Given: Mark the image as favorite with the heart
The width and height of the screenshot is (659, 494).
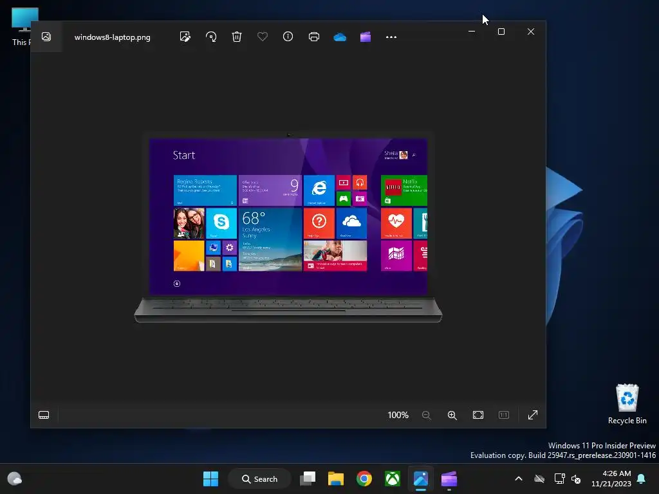Looking at the screenshot, I should 263,37.
